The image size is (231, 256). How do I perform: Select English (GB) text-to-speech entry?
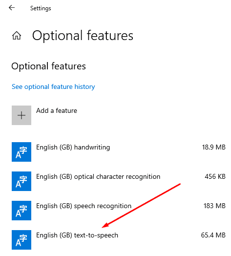click(77, 235)
